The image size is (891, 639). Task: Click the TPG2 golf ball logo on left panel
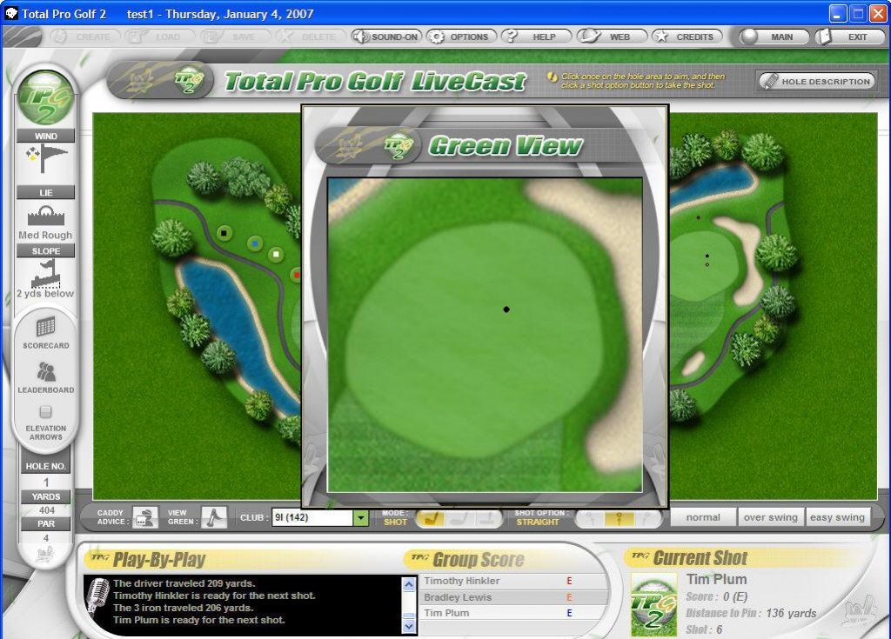(x=45, y=97)
